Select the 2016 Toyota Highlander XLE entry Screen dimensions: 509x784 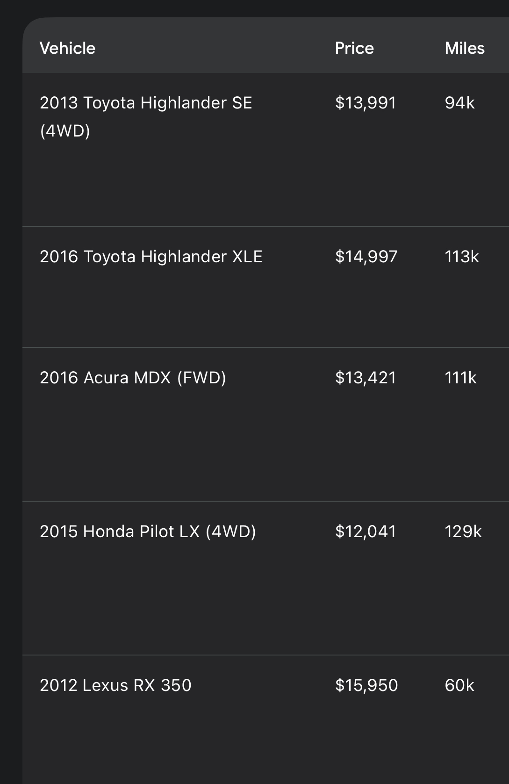point(265,287)
